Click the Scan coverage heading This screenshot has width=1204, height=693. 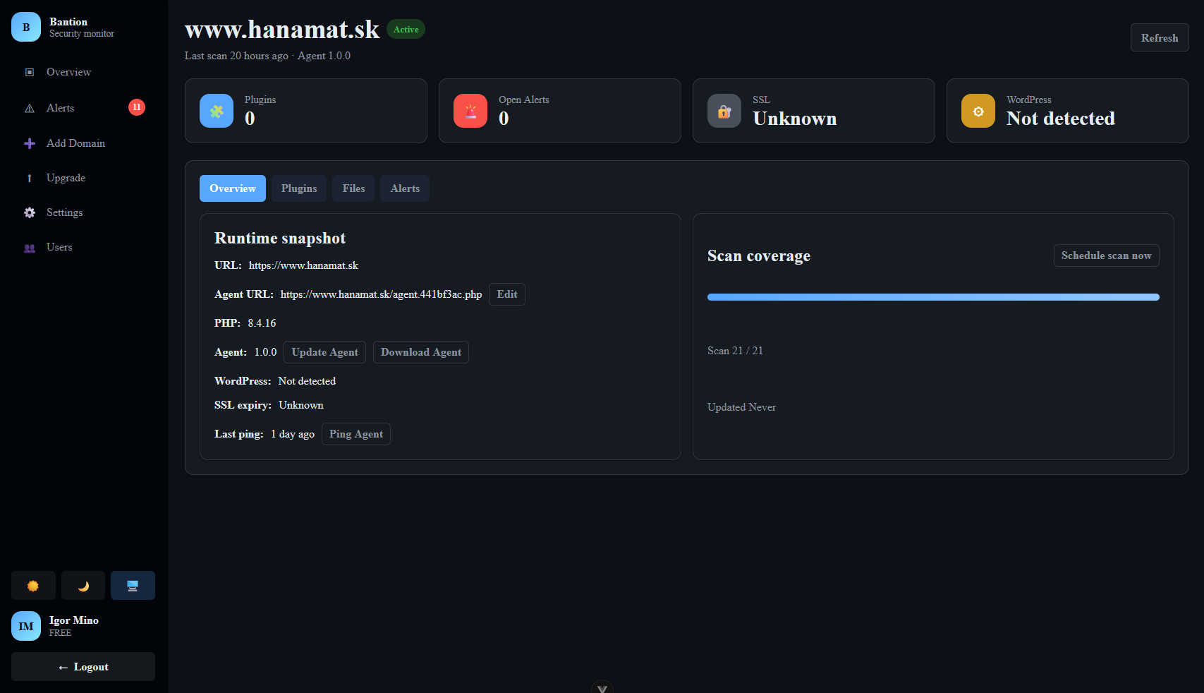click(x=759, y=255)
